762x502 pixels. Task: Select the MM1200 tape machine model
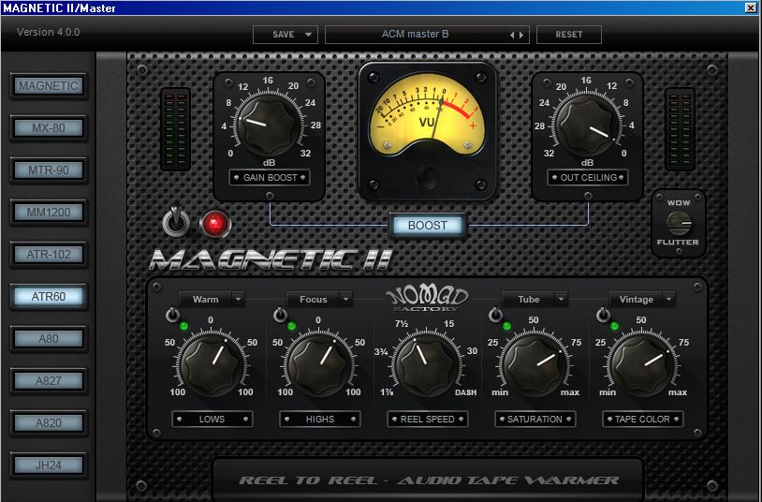pos(49,212)
